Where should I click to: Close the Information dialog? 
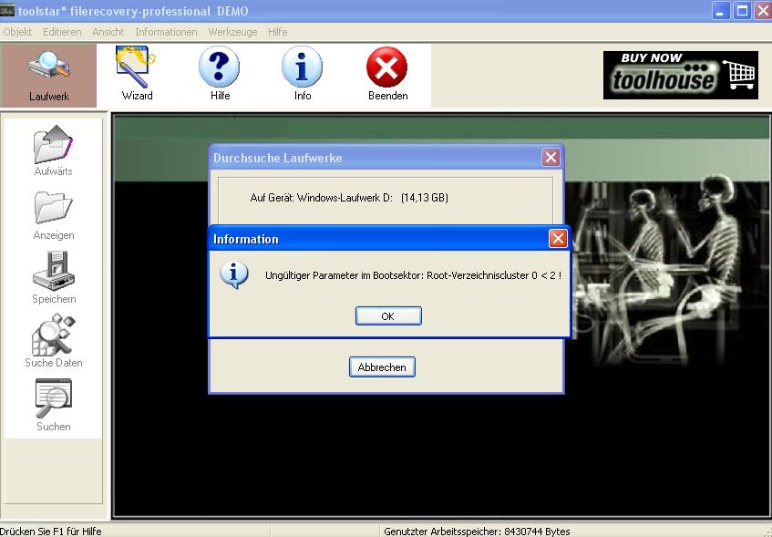click(x=558, y=239)
